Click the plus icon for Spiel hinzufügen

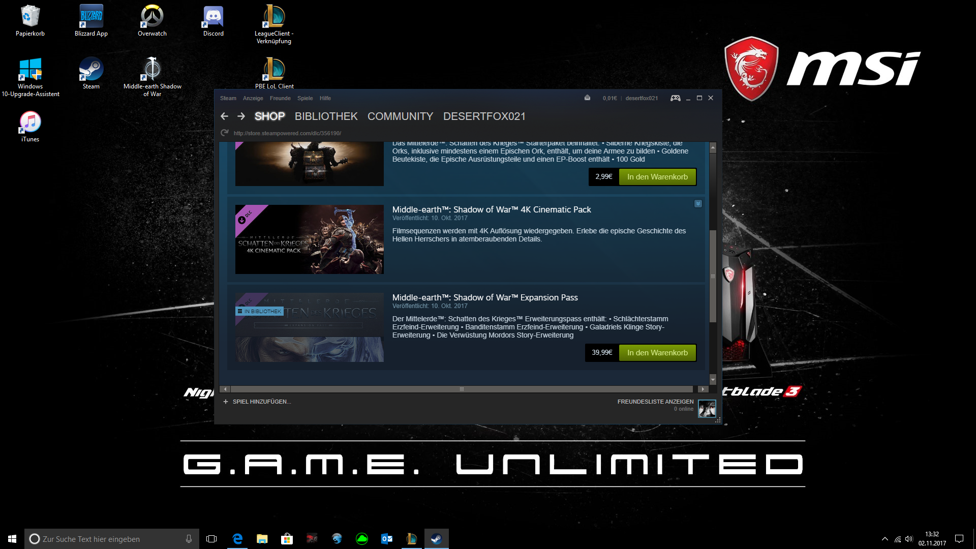pos(226,402)
